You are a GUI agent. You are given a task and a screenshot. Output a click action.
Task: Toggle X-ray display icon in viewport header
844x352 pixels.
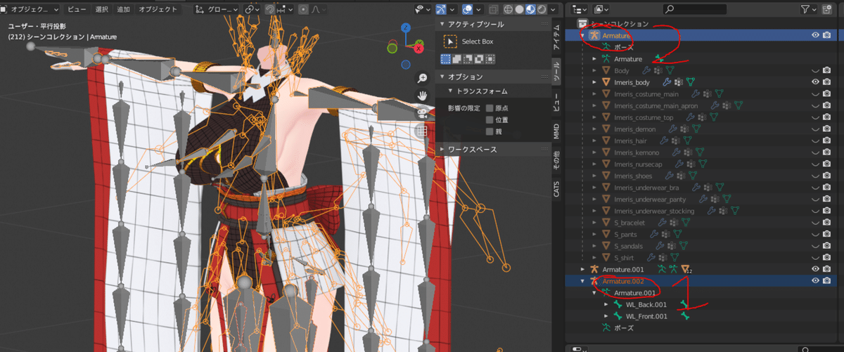click(494, 10)
